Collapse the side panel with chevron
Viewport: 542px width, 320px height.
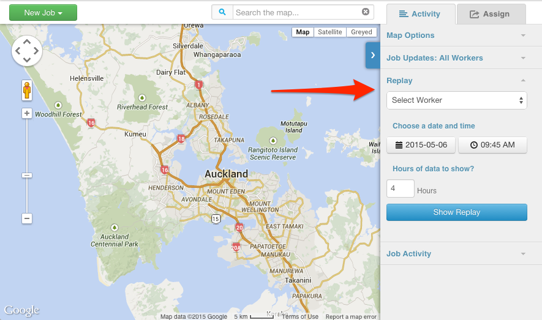[x=372, y=55]
